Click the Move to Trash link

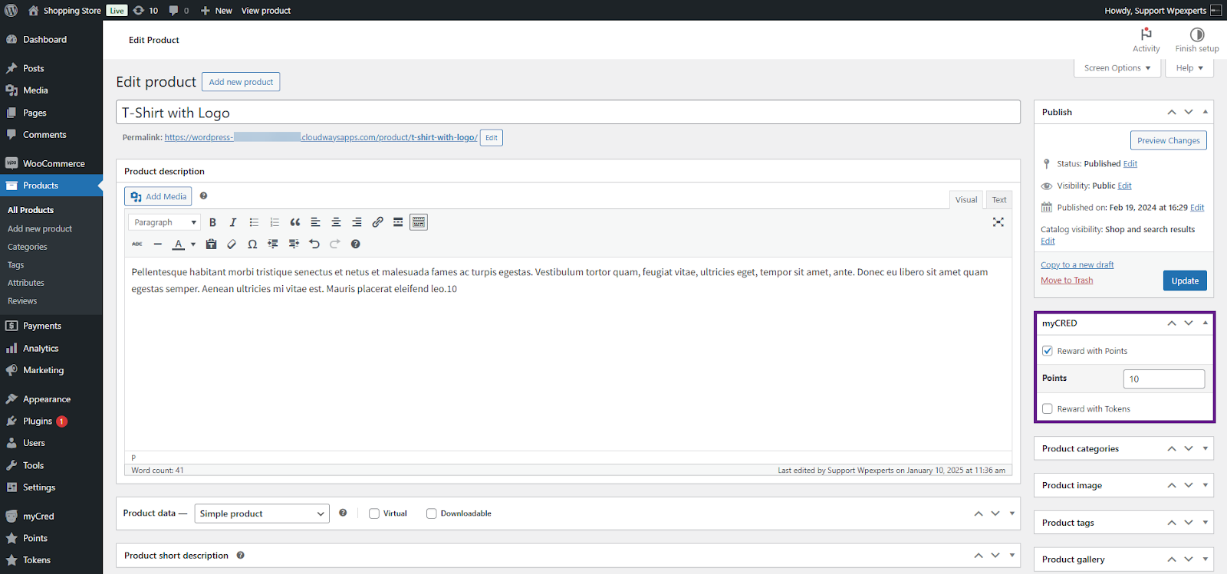1067,280
